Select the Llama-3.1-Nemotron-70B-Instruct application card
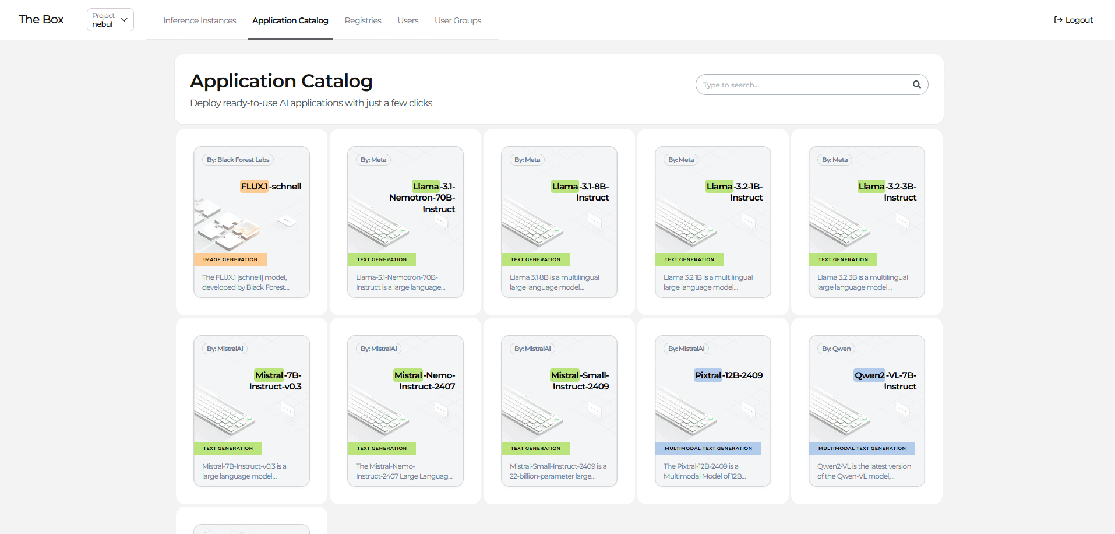The image size is (1115, 534). [405, 222]
